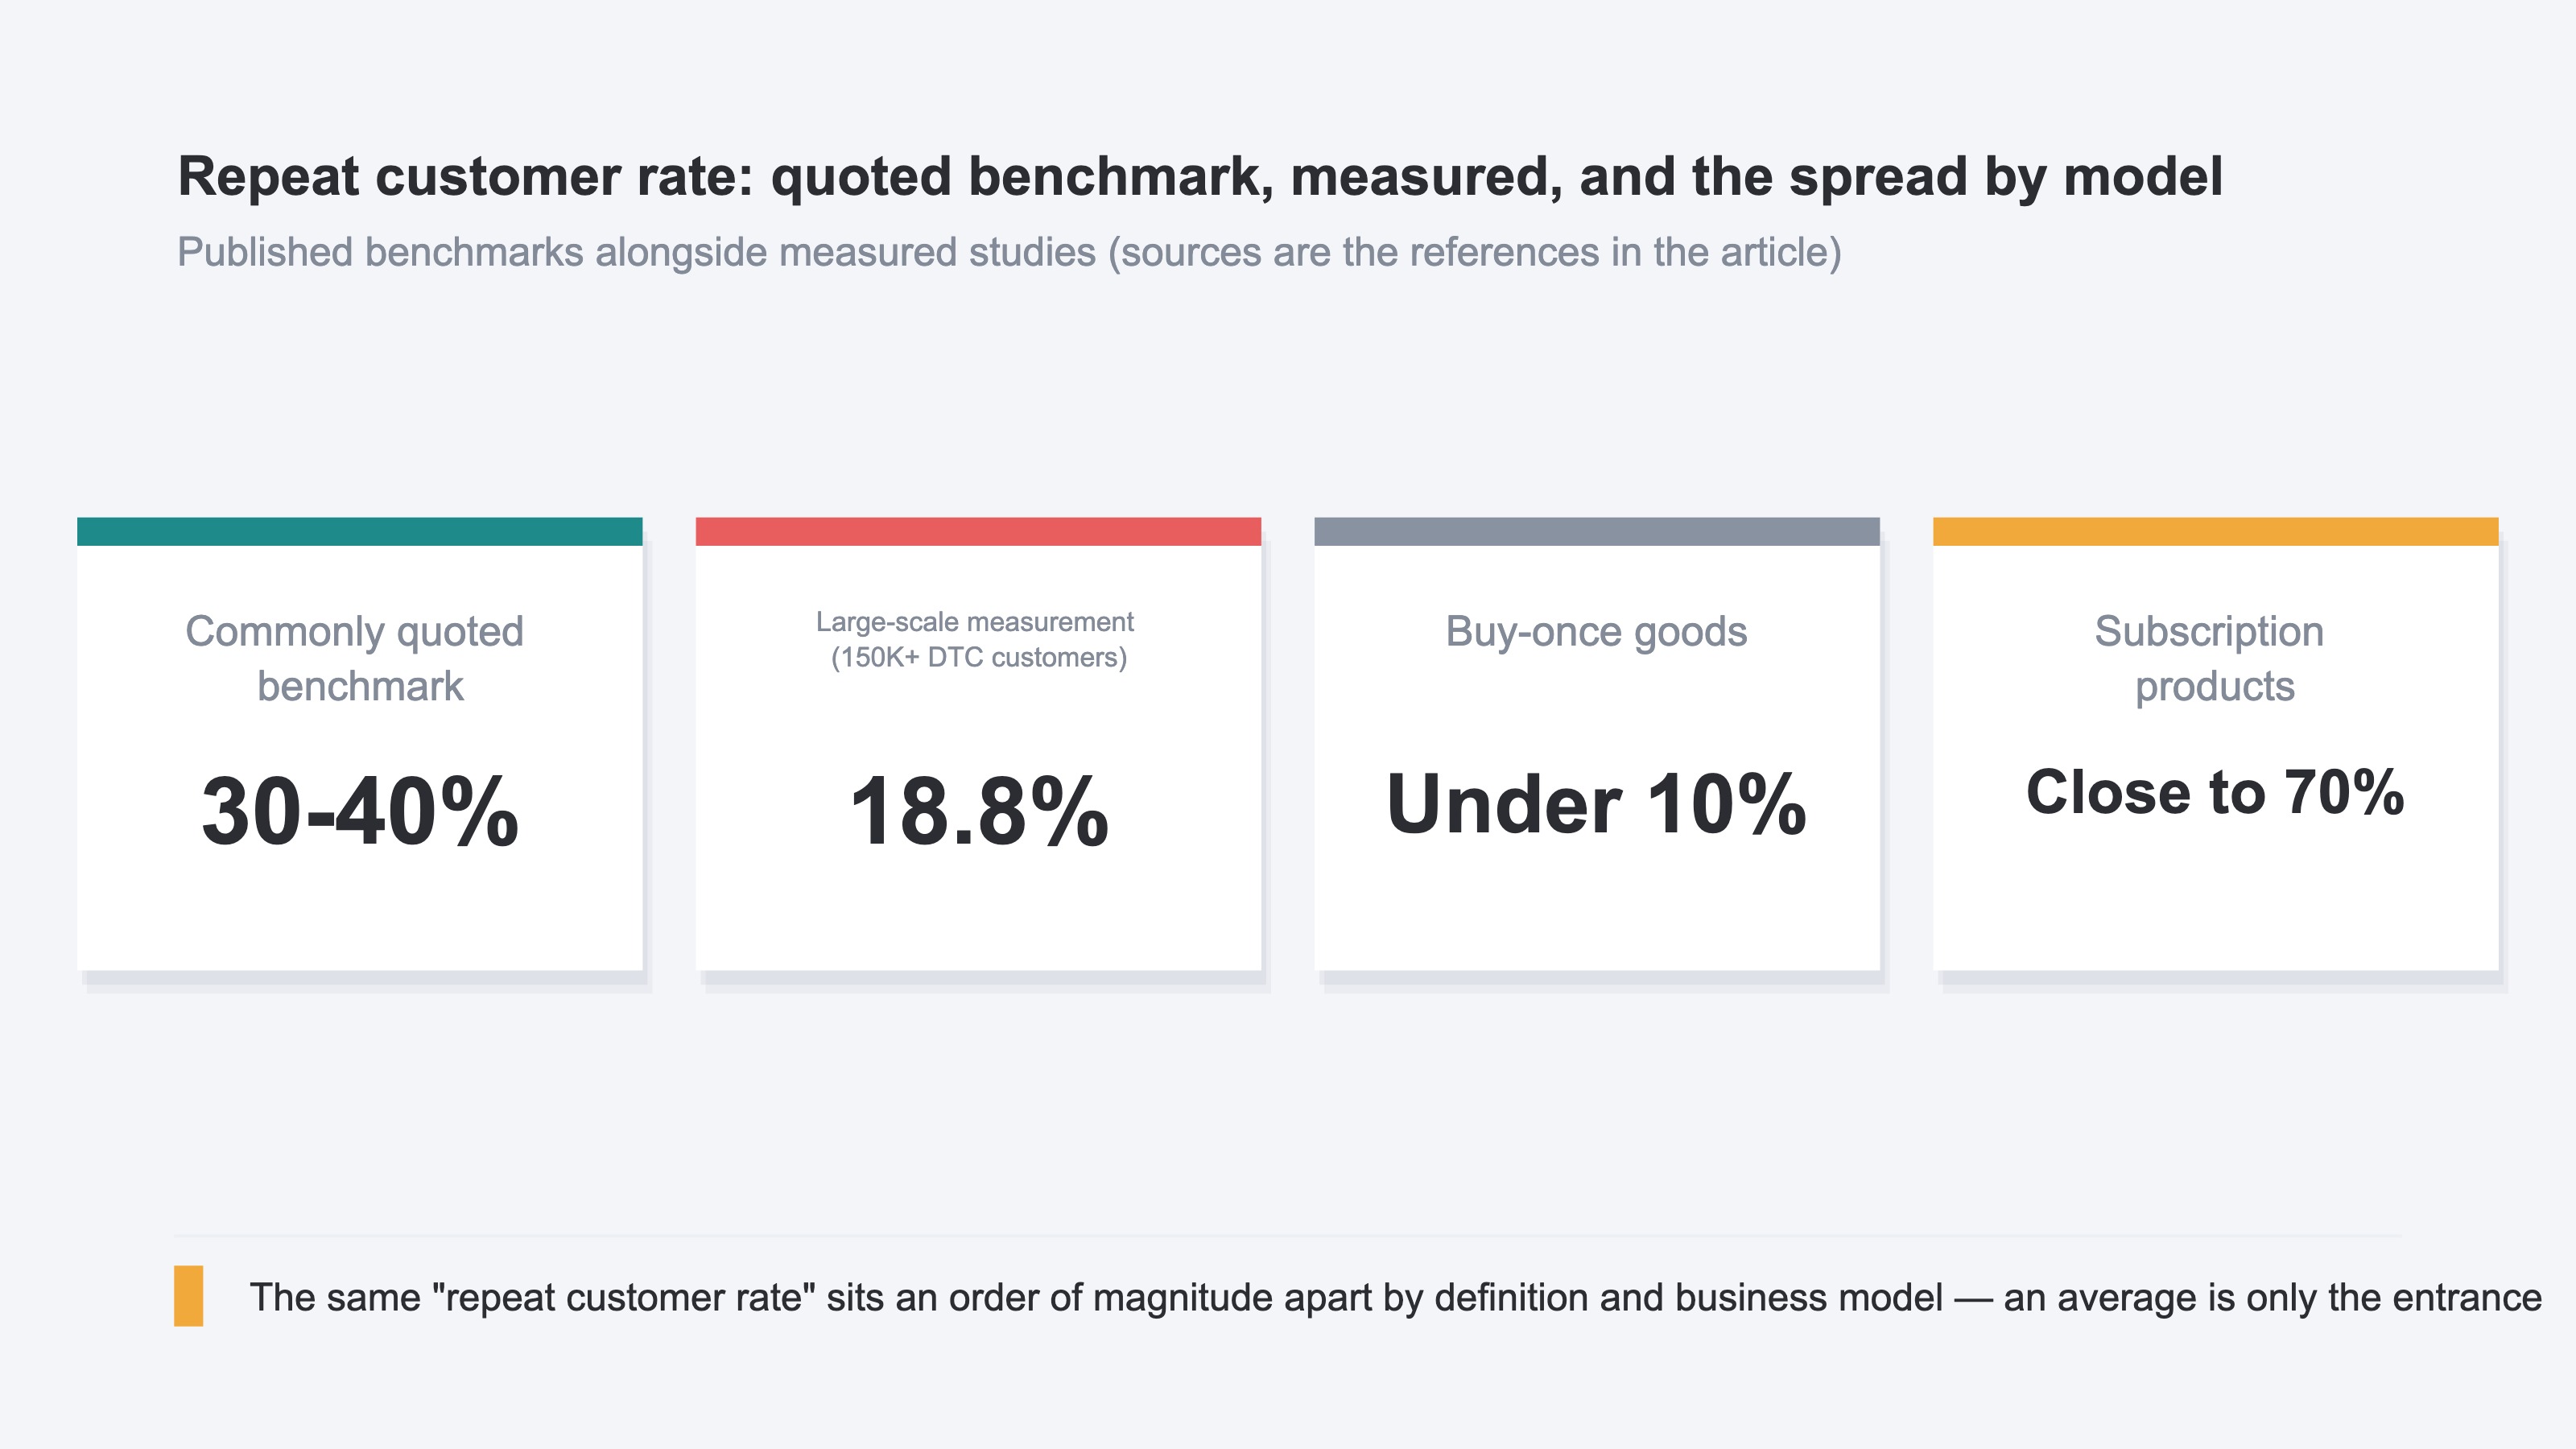Click the Published benchmarks subtitle text
The height and width of the screenshot is (1449, 2576).
(1009, 252)
